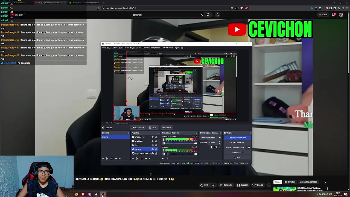Open scene filters icon in Escenas panel
The image size is (350, 197).
(111, 158)
